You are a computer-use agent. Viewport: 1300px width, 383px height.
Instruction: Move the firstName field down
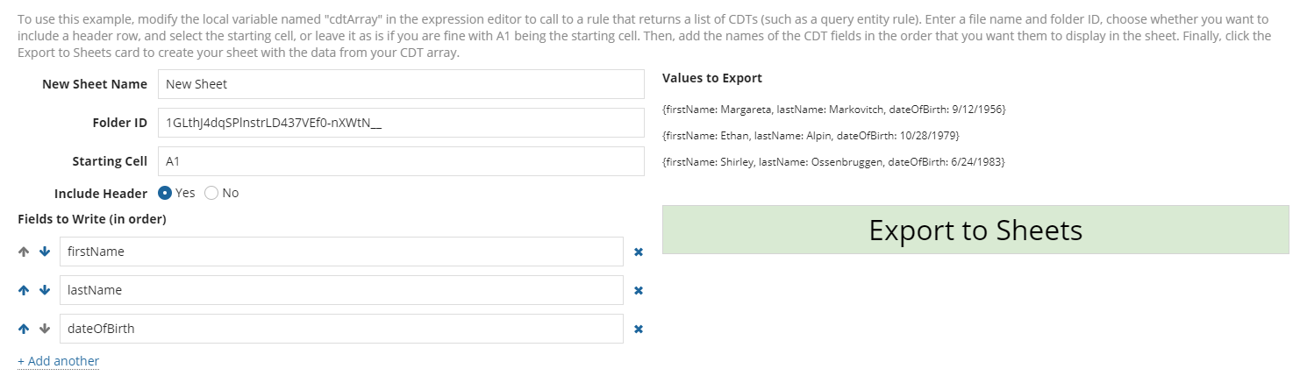click(x=45, y=252)
